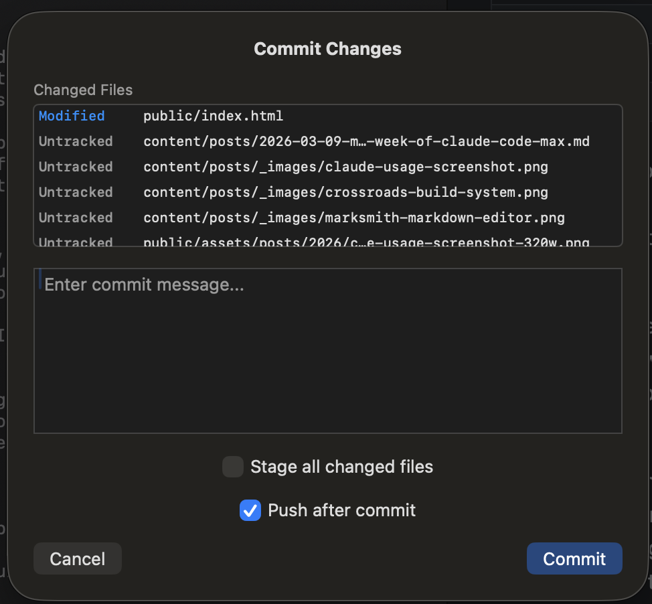Click the Commit Changes dialog title
Screen dimensions: 652x604
click(x=327, y=49)
